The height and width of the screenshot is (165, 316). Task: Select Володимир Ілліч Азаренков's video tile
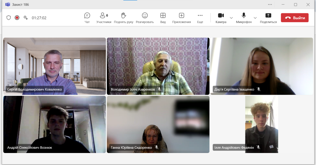[158, 66]
